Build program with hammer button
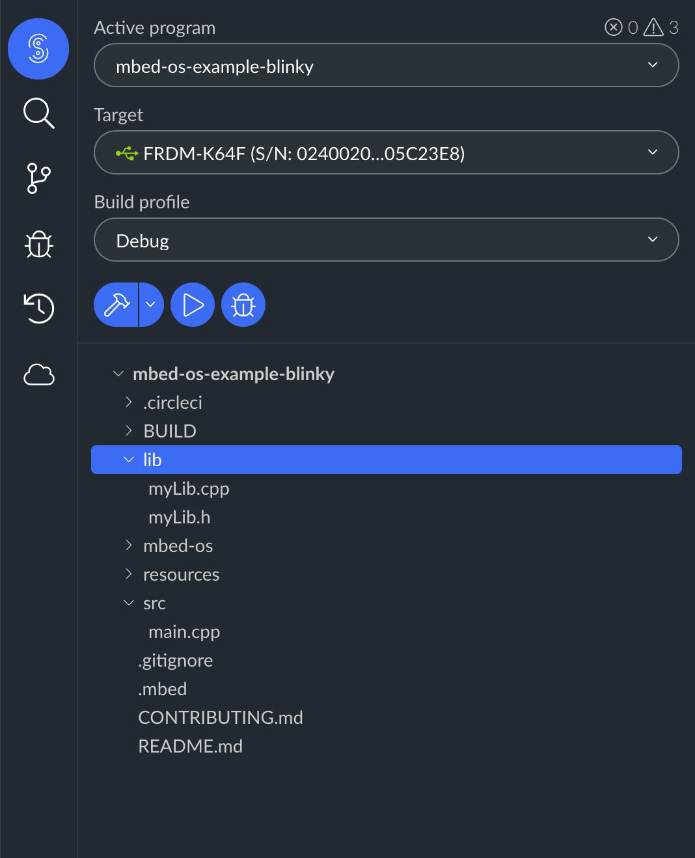The image size is (695, 858). pos(116,305)
